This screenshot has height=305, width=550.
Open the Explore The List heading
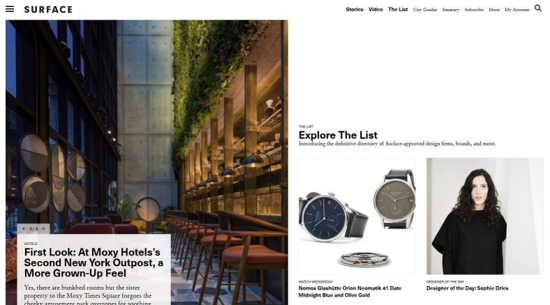338,135
